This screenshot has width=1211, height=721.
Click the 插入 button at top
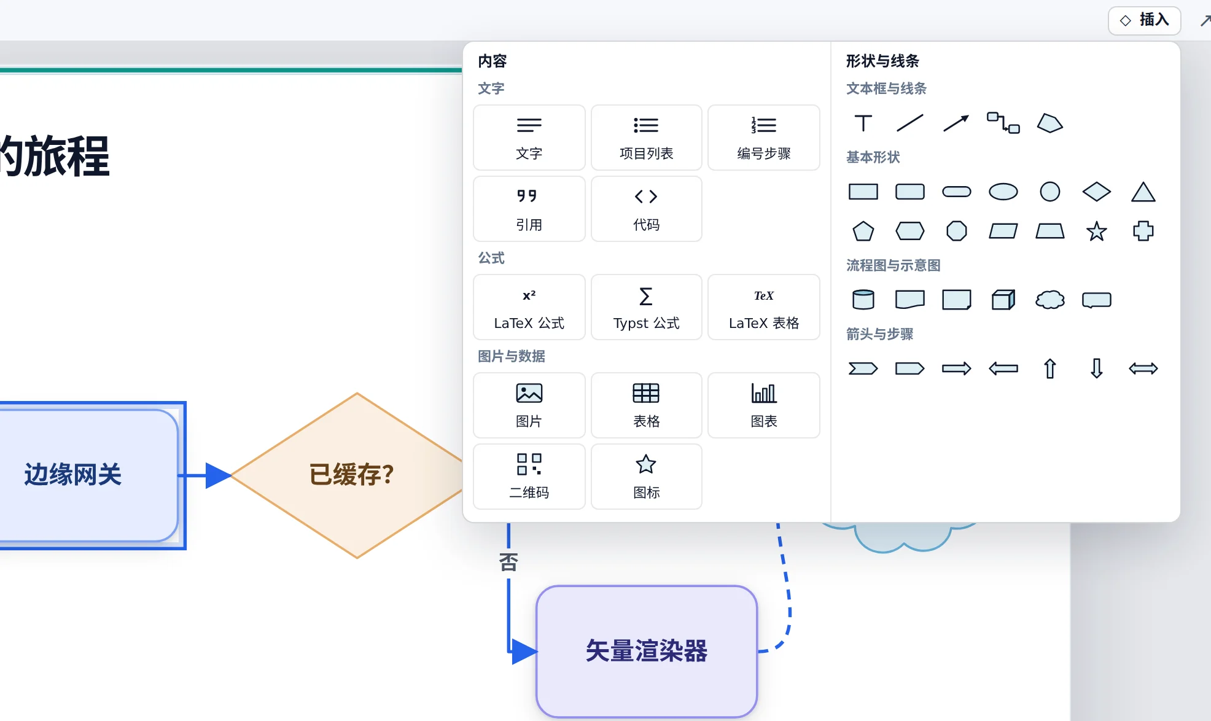point(1145,20)
